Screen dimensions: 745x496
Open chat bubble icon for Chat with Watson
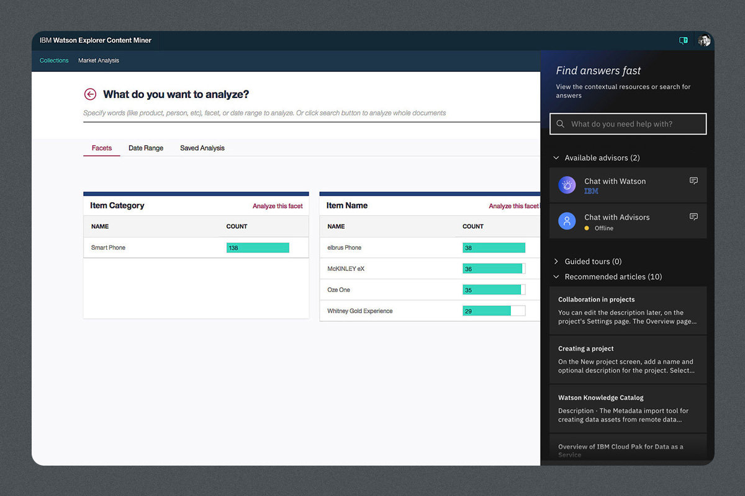tap(693, 181)
